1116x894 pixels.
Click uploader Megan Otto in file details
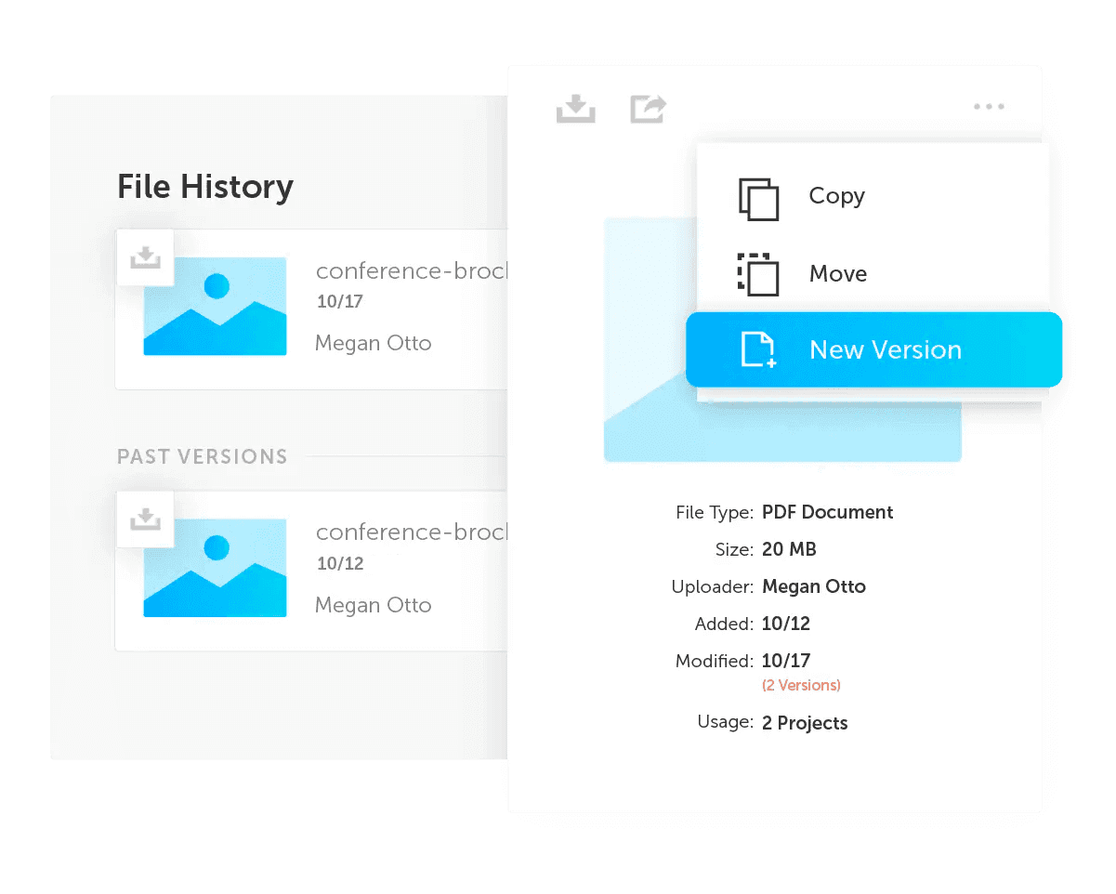(x=813, y=586)
